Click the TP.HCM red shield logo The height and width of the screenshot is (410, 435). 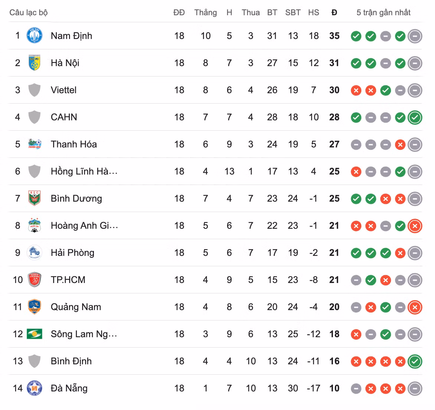(x=35, y=280)
